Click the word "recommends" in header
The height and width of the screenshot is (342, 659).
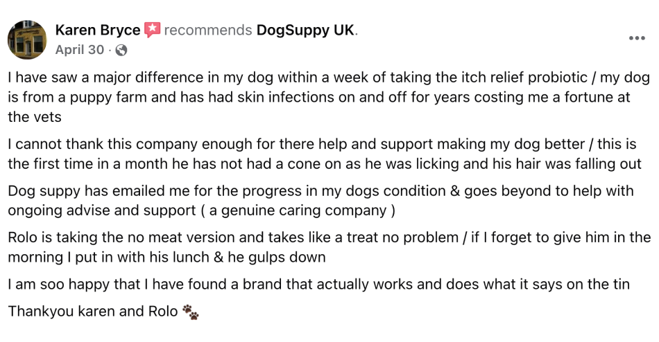(x=208, y=30)
